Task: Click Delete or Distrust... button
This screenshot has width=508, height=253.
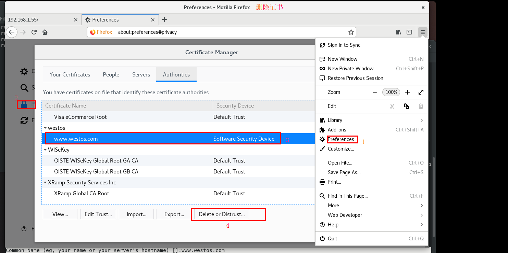Action: click(222, 214)
